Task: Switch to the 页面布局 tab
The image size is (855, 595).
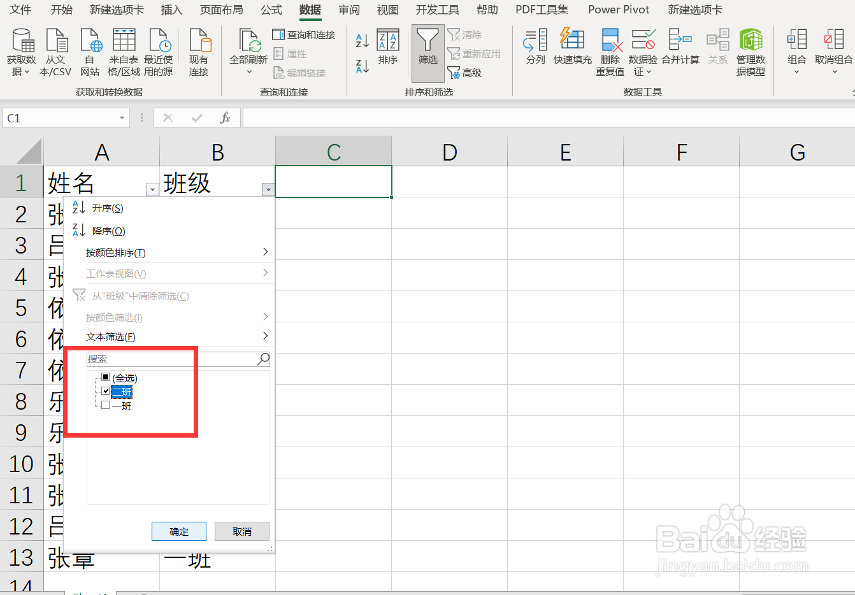Action: point(221,10)
